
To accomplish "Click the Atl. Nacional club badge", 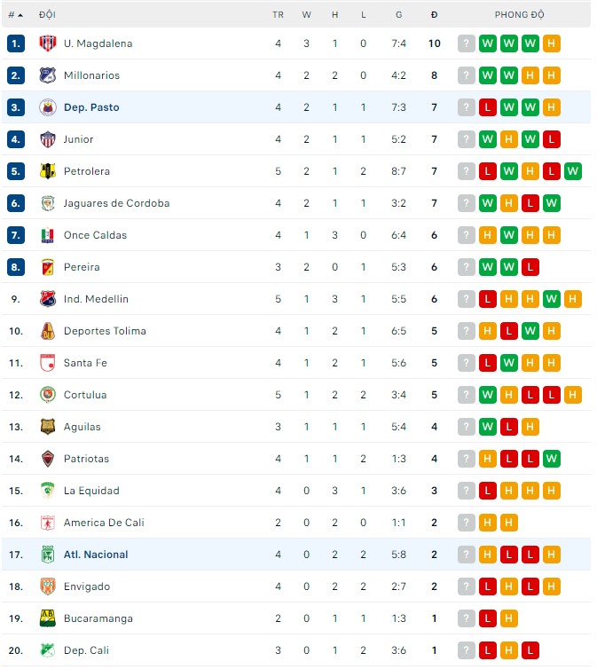I will pos(48,555).
